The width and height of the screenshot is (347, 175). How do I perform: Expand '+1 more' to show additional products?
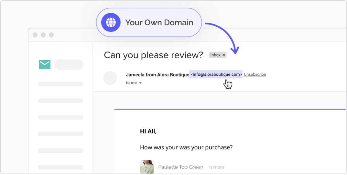[216, 167]
